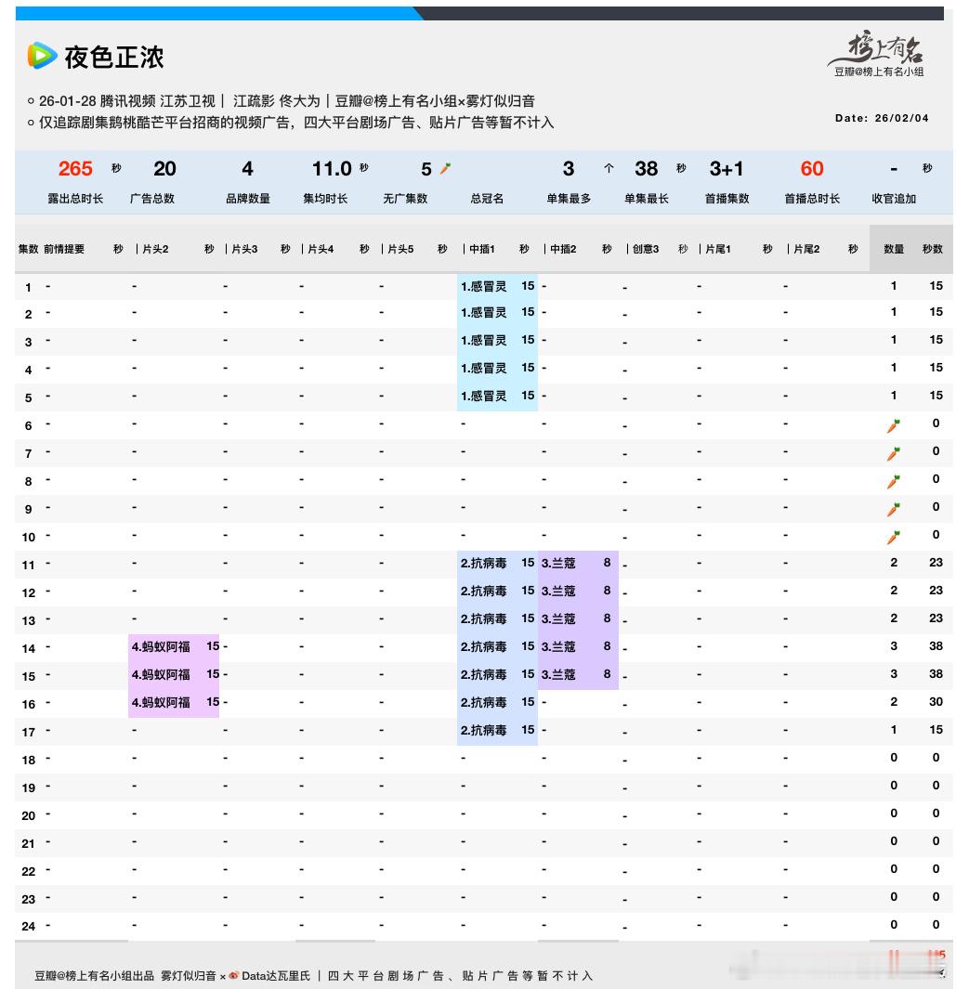Click the 首播集数 label
The height and width of the screenshot is (989, 956).
727,199
